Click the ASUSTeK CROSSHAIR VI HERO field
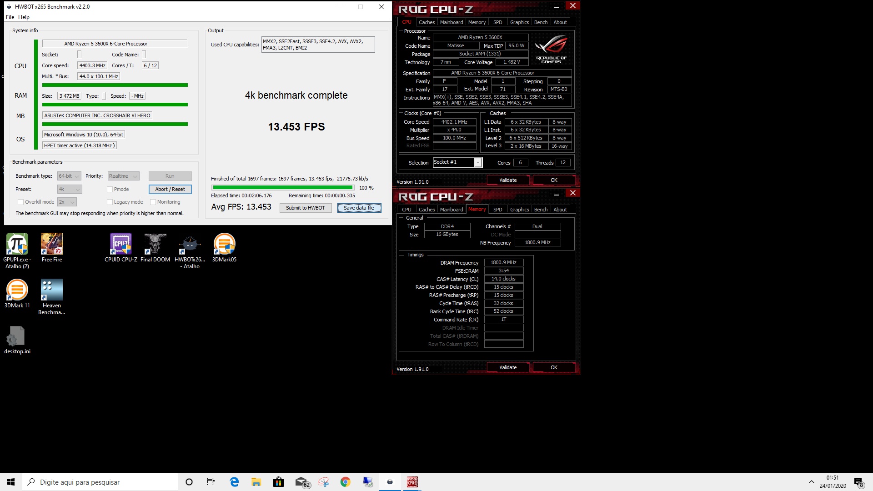This screenshot has height=491, width=873. (97, 115)
